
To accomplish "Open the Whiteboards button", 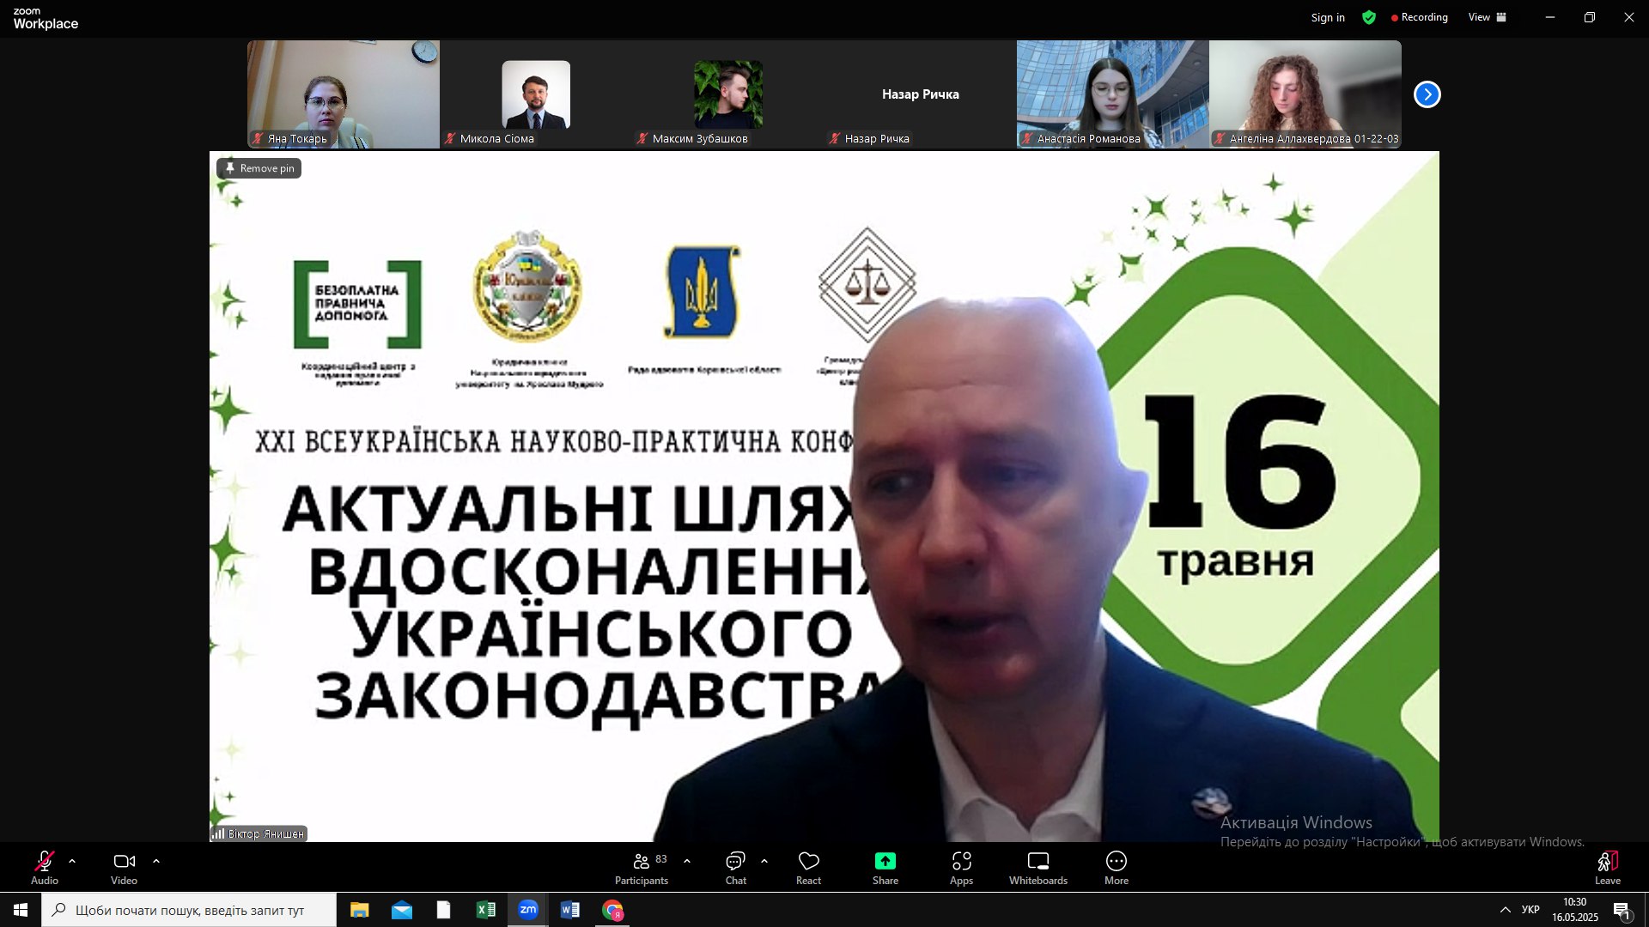I will [x=1037, y=862].
